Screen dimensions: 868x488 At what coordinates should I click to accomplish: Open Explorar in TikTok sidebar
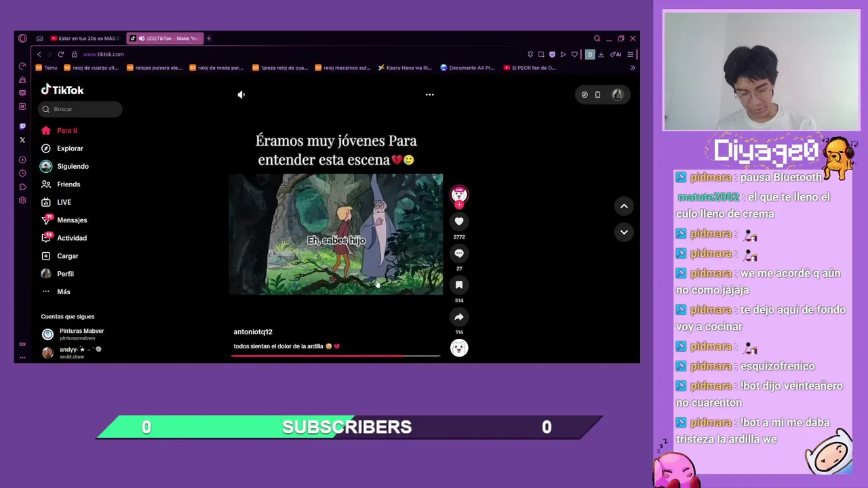[x=62, y=148]
